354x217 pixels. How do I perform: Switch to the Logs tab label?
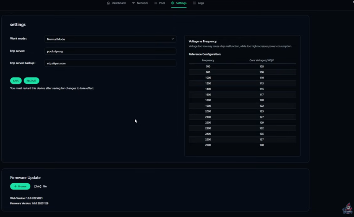[x=201, y=3]
